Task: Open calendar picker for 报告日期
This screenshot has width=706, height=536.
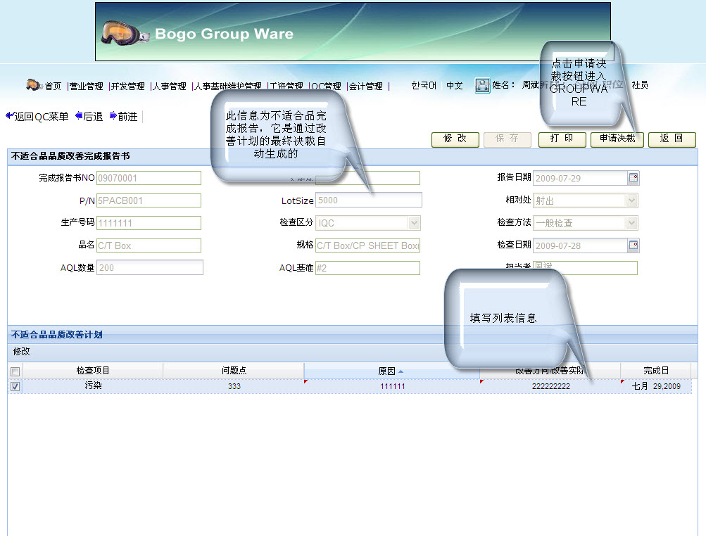Action: point(633,178)
